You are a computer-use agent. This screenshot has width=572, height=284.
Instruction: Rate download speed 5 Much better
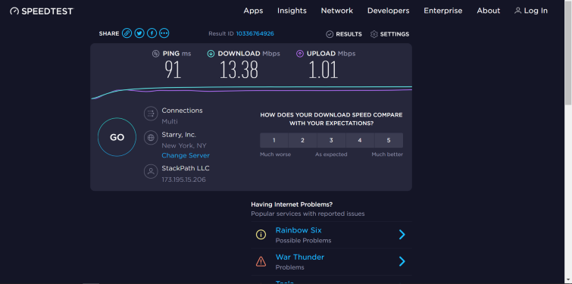pos(389,140)
